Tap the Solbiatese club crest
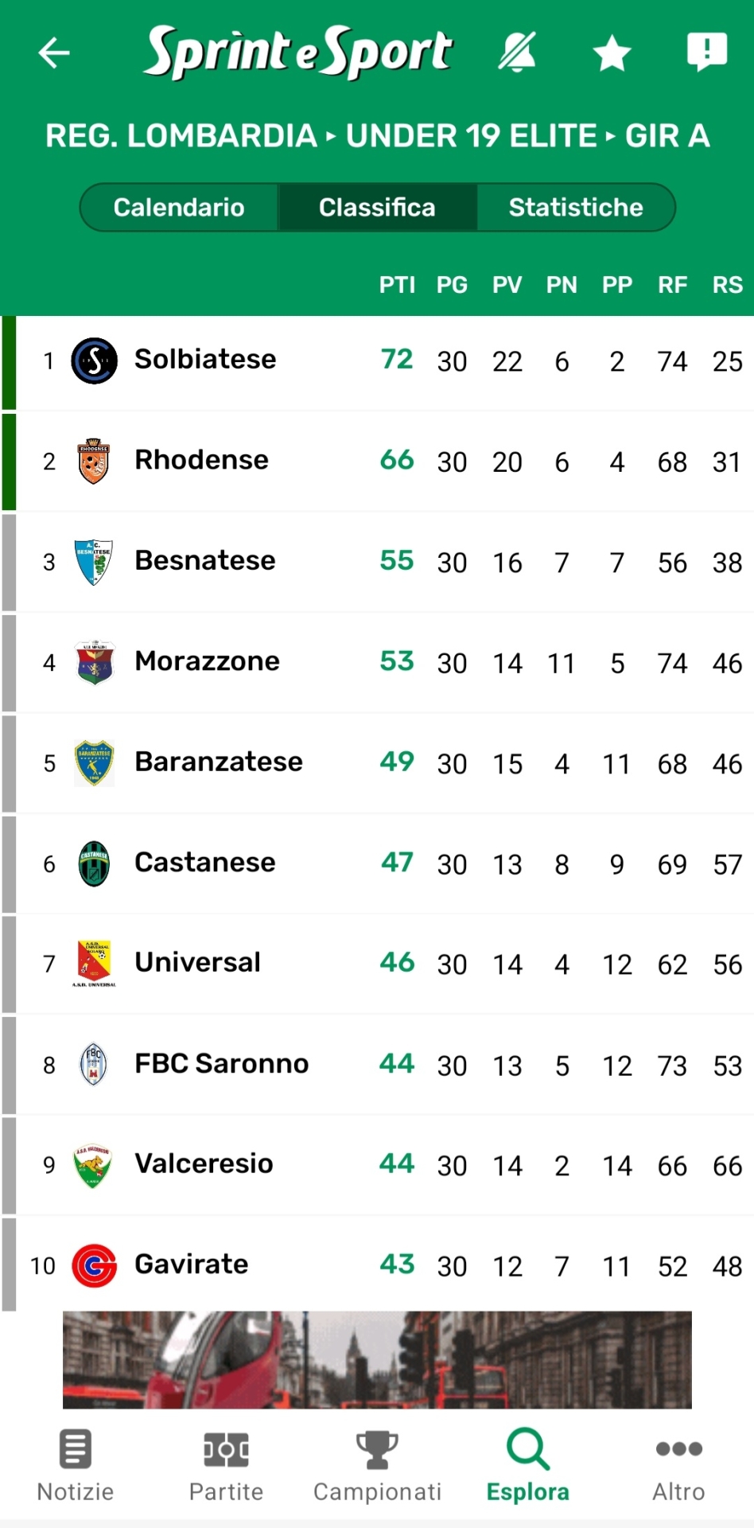The image size is (754, 1528). click(x=95, y=361)
